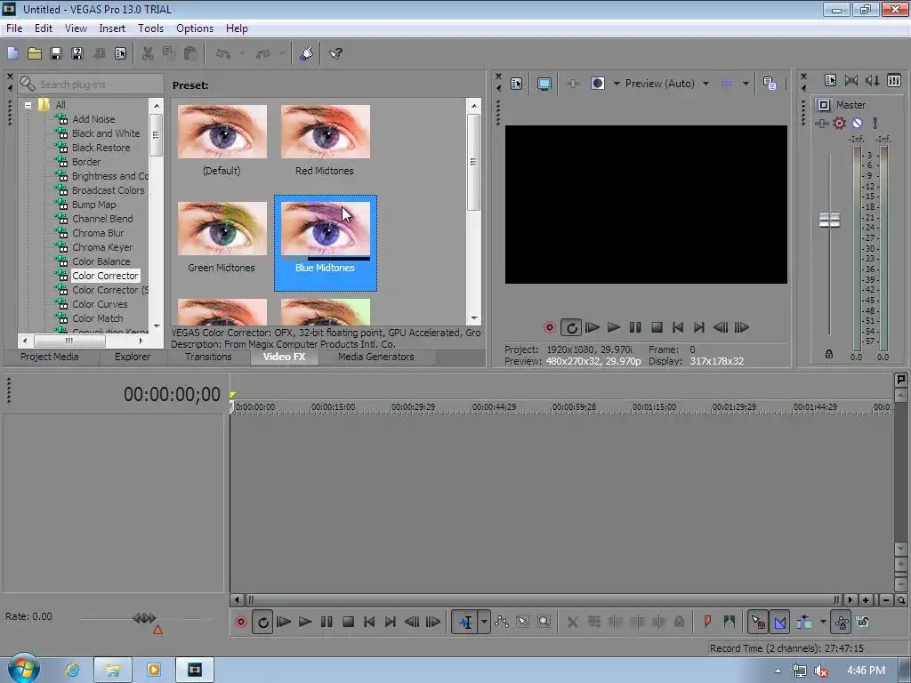Click the What's This help icon
The image size is (911, 683).
pyautogui.click(x=335, y=53)
